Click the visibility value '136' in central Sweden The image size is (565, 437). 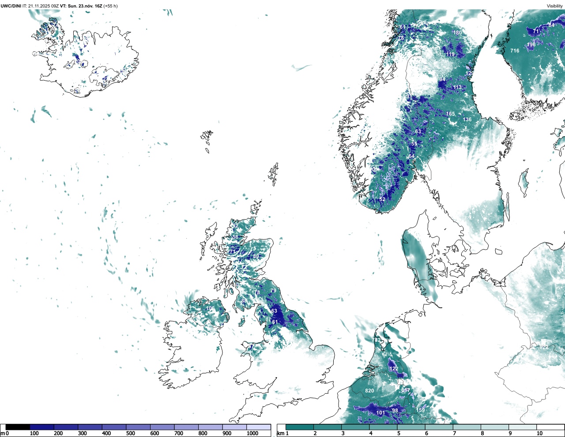[467, 120]
